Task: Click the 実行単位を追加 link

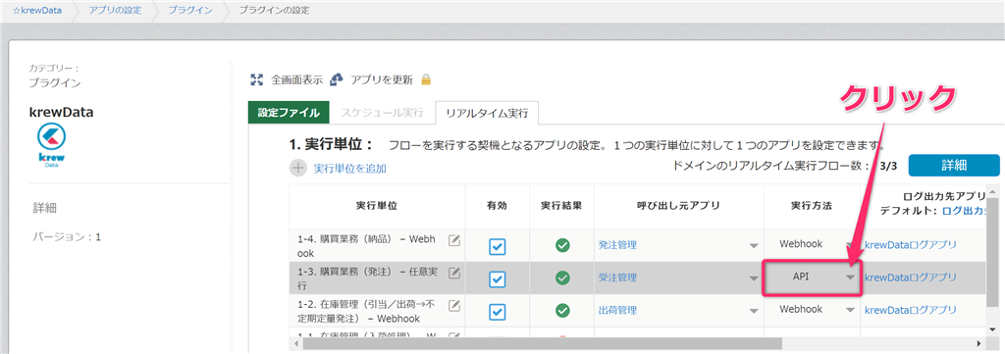Action: point(349,169)
